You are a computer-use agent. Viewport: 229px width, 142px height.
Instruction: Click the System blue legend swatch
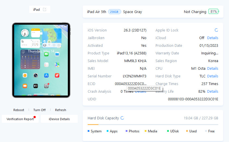click(x=89, y=131)
